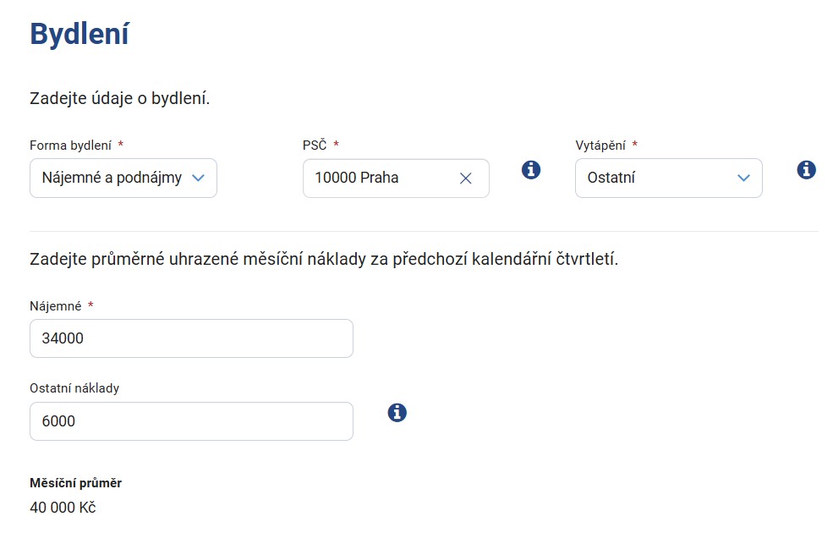This screenshot has width=833, height=533.
Task: Click the "Měsíční průměr" bold label
Action: click(x=75, y=483)
